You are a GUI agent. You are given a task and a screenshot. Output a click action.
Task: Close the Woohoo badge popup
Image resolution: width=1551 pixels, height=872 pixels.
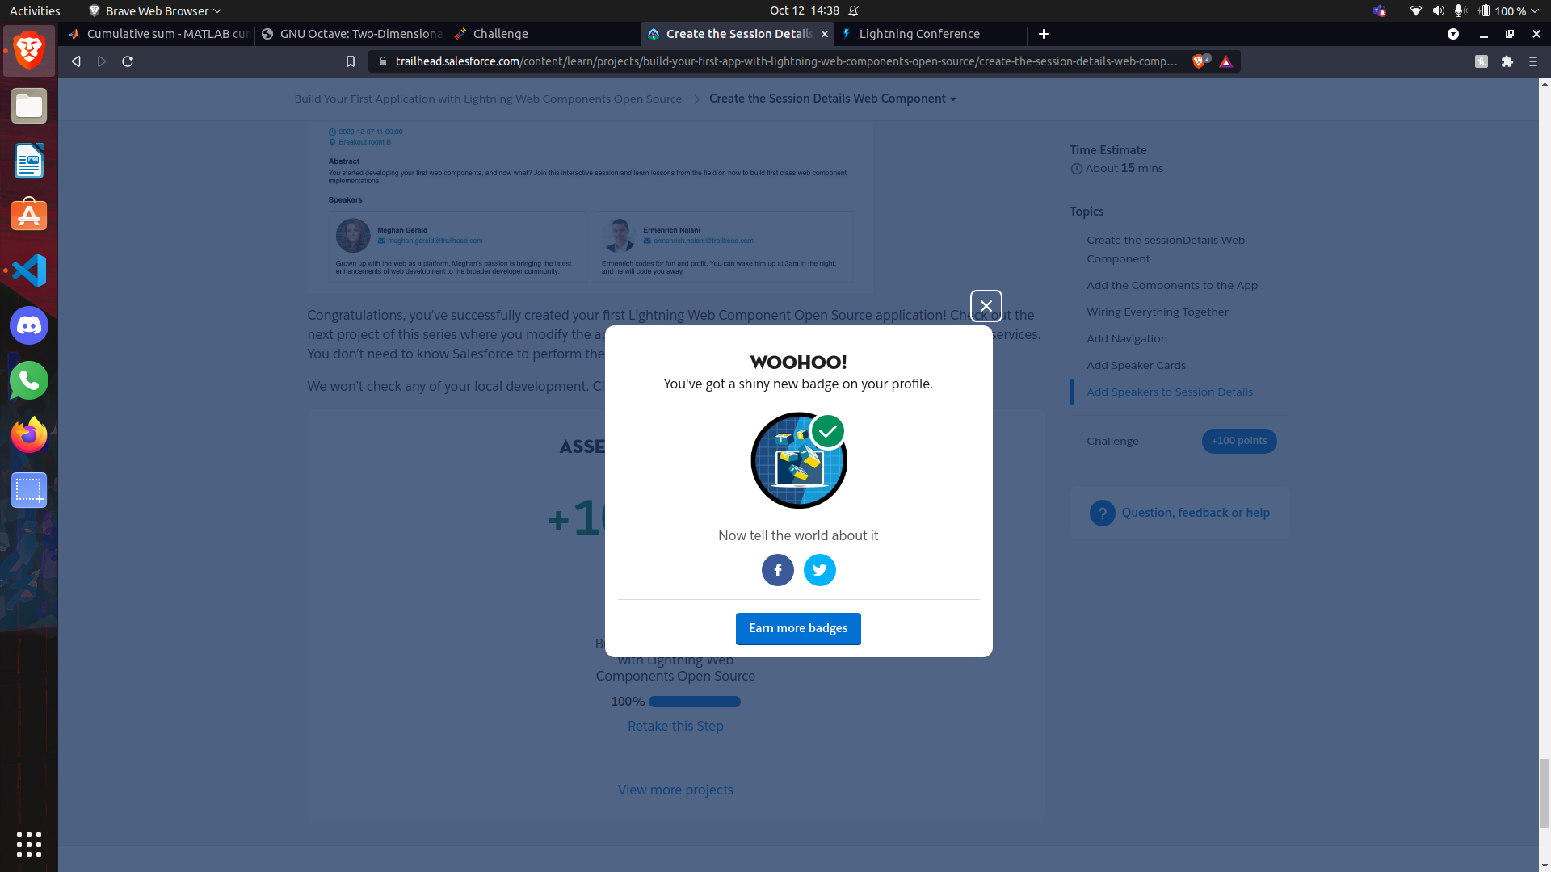[986, 306]
